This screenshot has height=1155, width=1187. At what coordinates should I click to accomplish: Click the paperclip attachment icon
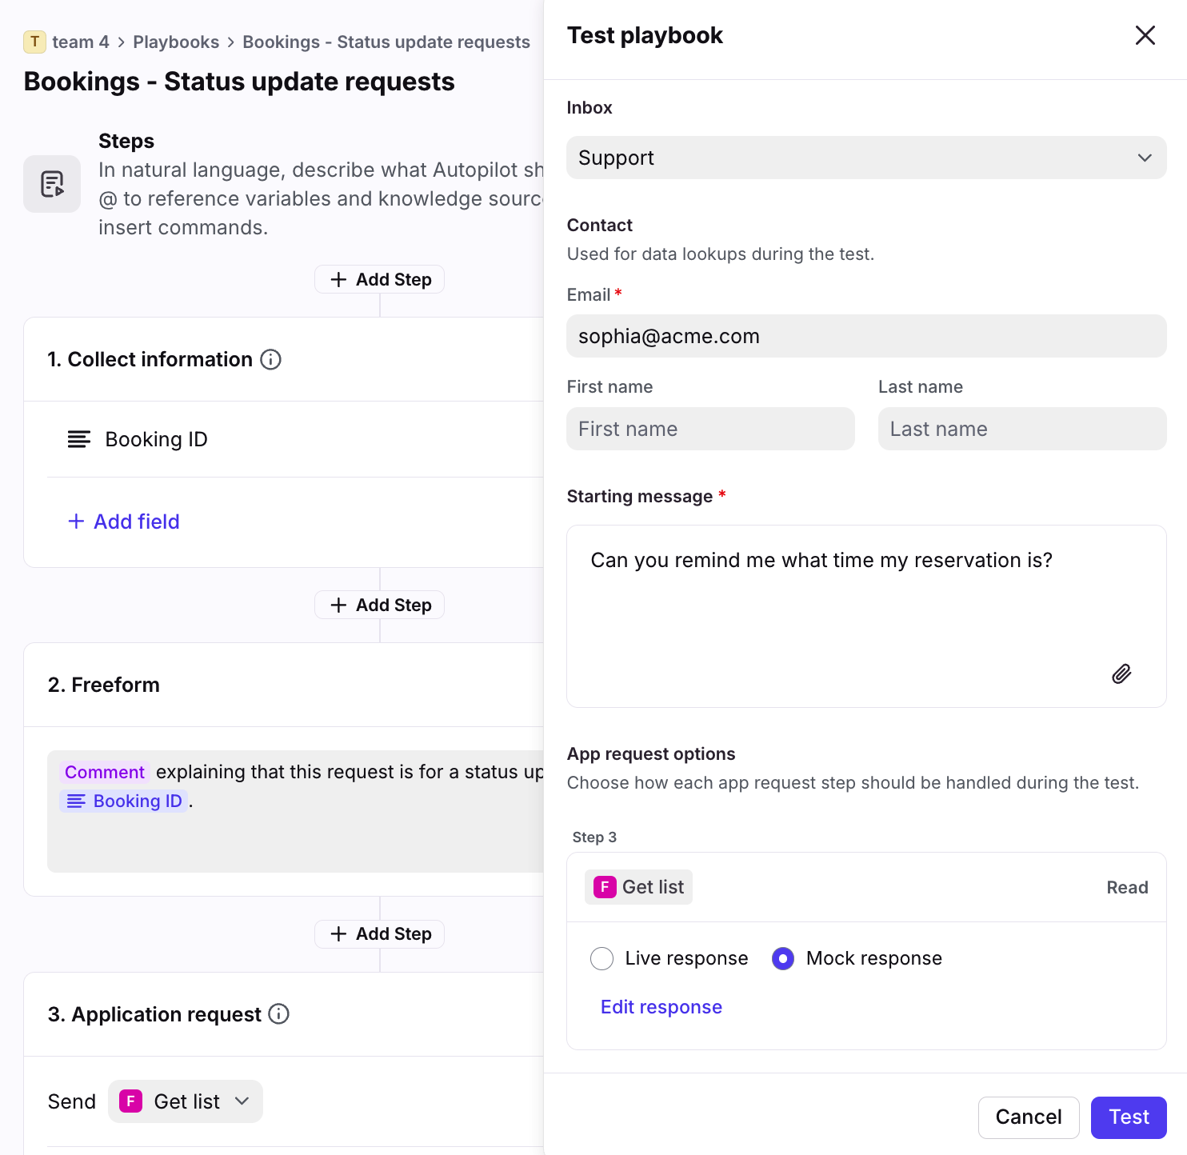click(1121, 674)
